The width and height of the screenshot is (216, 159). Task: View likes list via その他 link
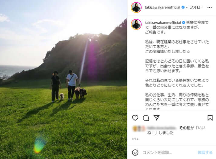(x=185, y=128)
